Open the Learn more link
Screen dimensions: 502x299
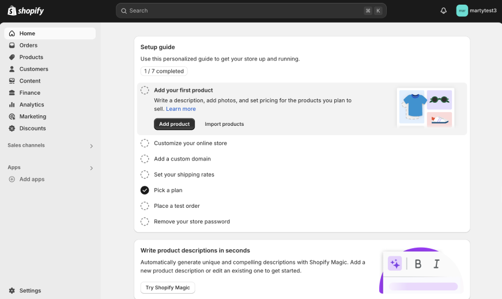(181, 109)
